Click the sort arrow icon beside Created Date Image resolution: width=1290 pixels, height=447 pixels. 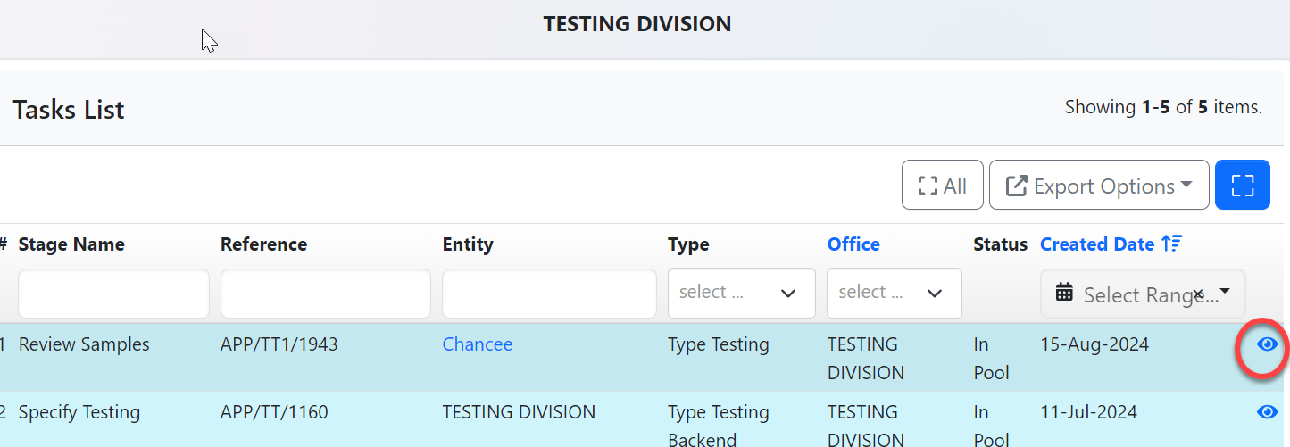(x=1172, y=244)
